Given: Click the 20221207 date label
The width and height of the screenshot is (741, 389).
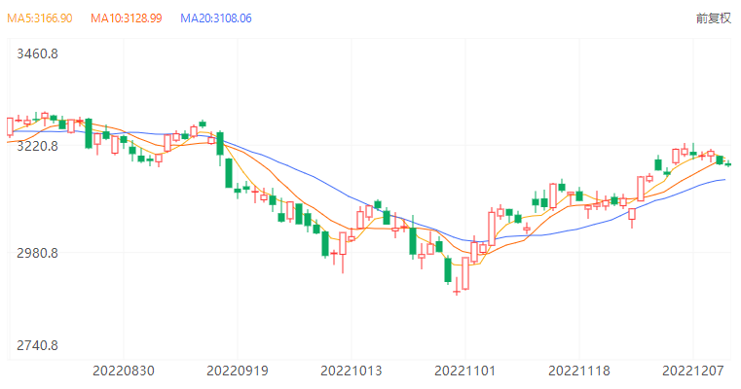Looking at the screenshot, I should click(692, 371).
